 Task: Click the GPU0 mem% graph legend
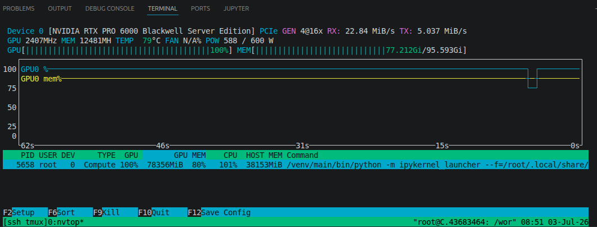[42, 79]
